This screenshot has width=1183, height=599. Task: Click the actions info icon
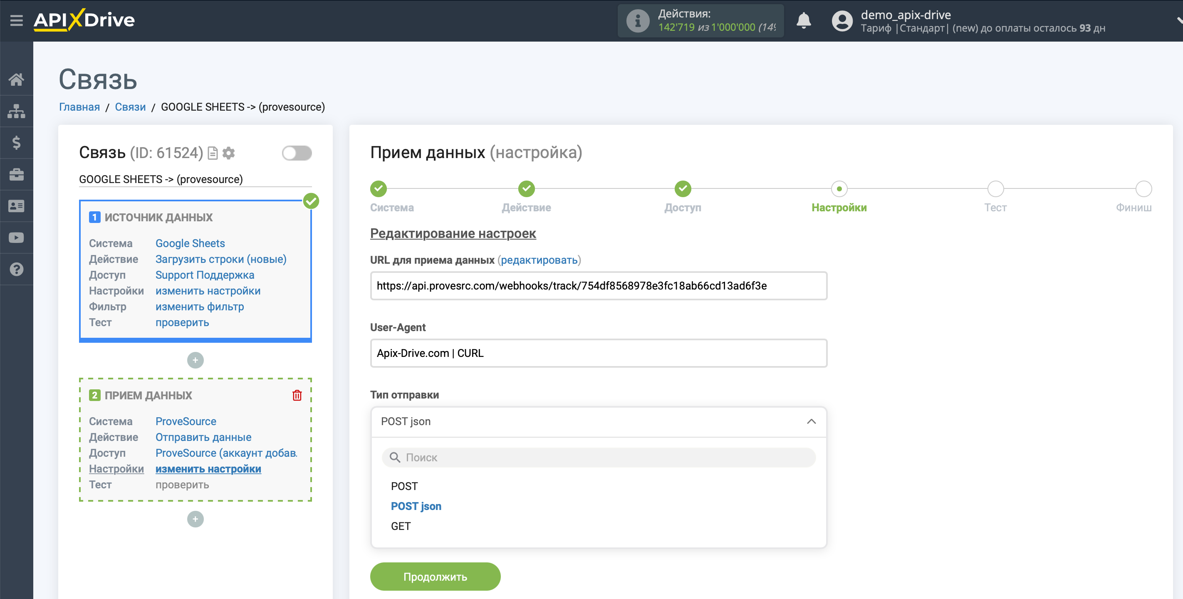(637, 21)
